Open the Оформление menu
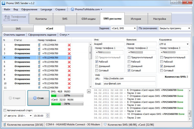The height and width of the screenshot is (129, 194). pos(29,9)
